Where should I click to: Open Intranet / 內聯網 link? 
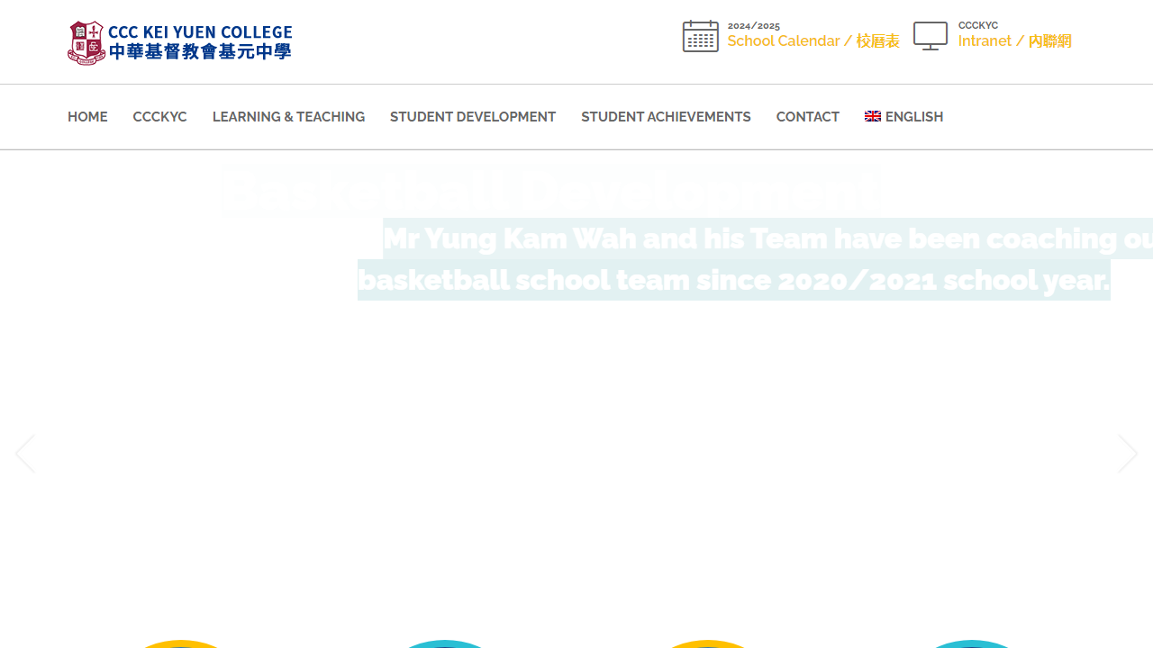pyautogui.click(x=1015, y=41)
